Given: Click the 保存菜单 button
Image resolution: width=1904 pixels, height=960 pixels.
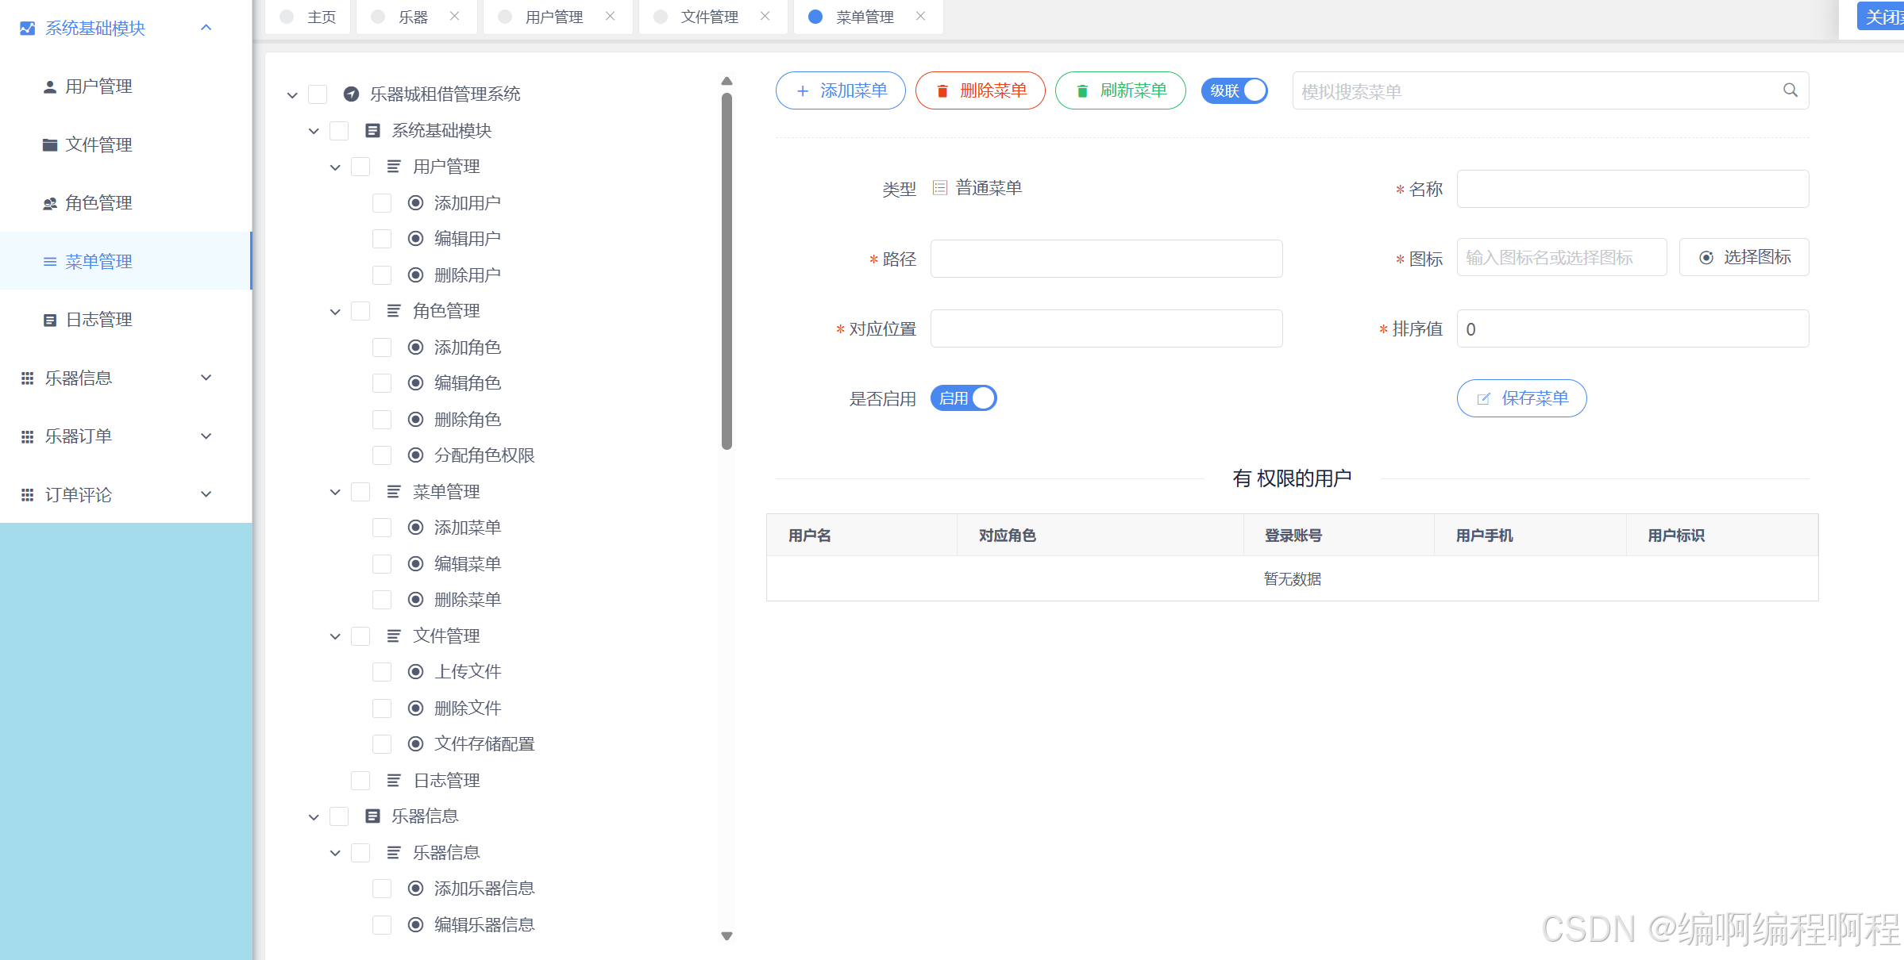Looking at the screenshot, I should [1521, 397].
